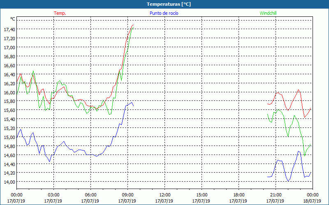Click the 14,00 y-axis value
Viewport: 329px width, 205px height.
point(9,182)
